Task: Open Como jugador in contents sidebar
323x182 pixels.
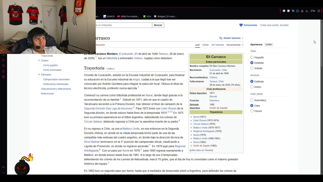Action: point(50,65)
